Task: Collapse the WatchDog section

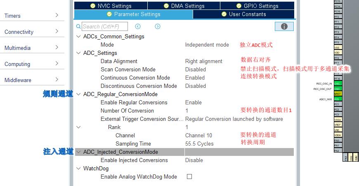Action: 78,169
